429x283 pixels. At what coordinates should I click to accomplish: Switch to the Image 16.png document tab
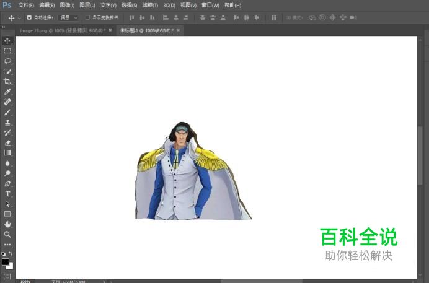[x=63, y=30]
